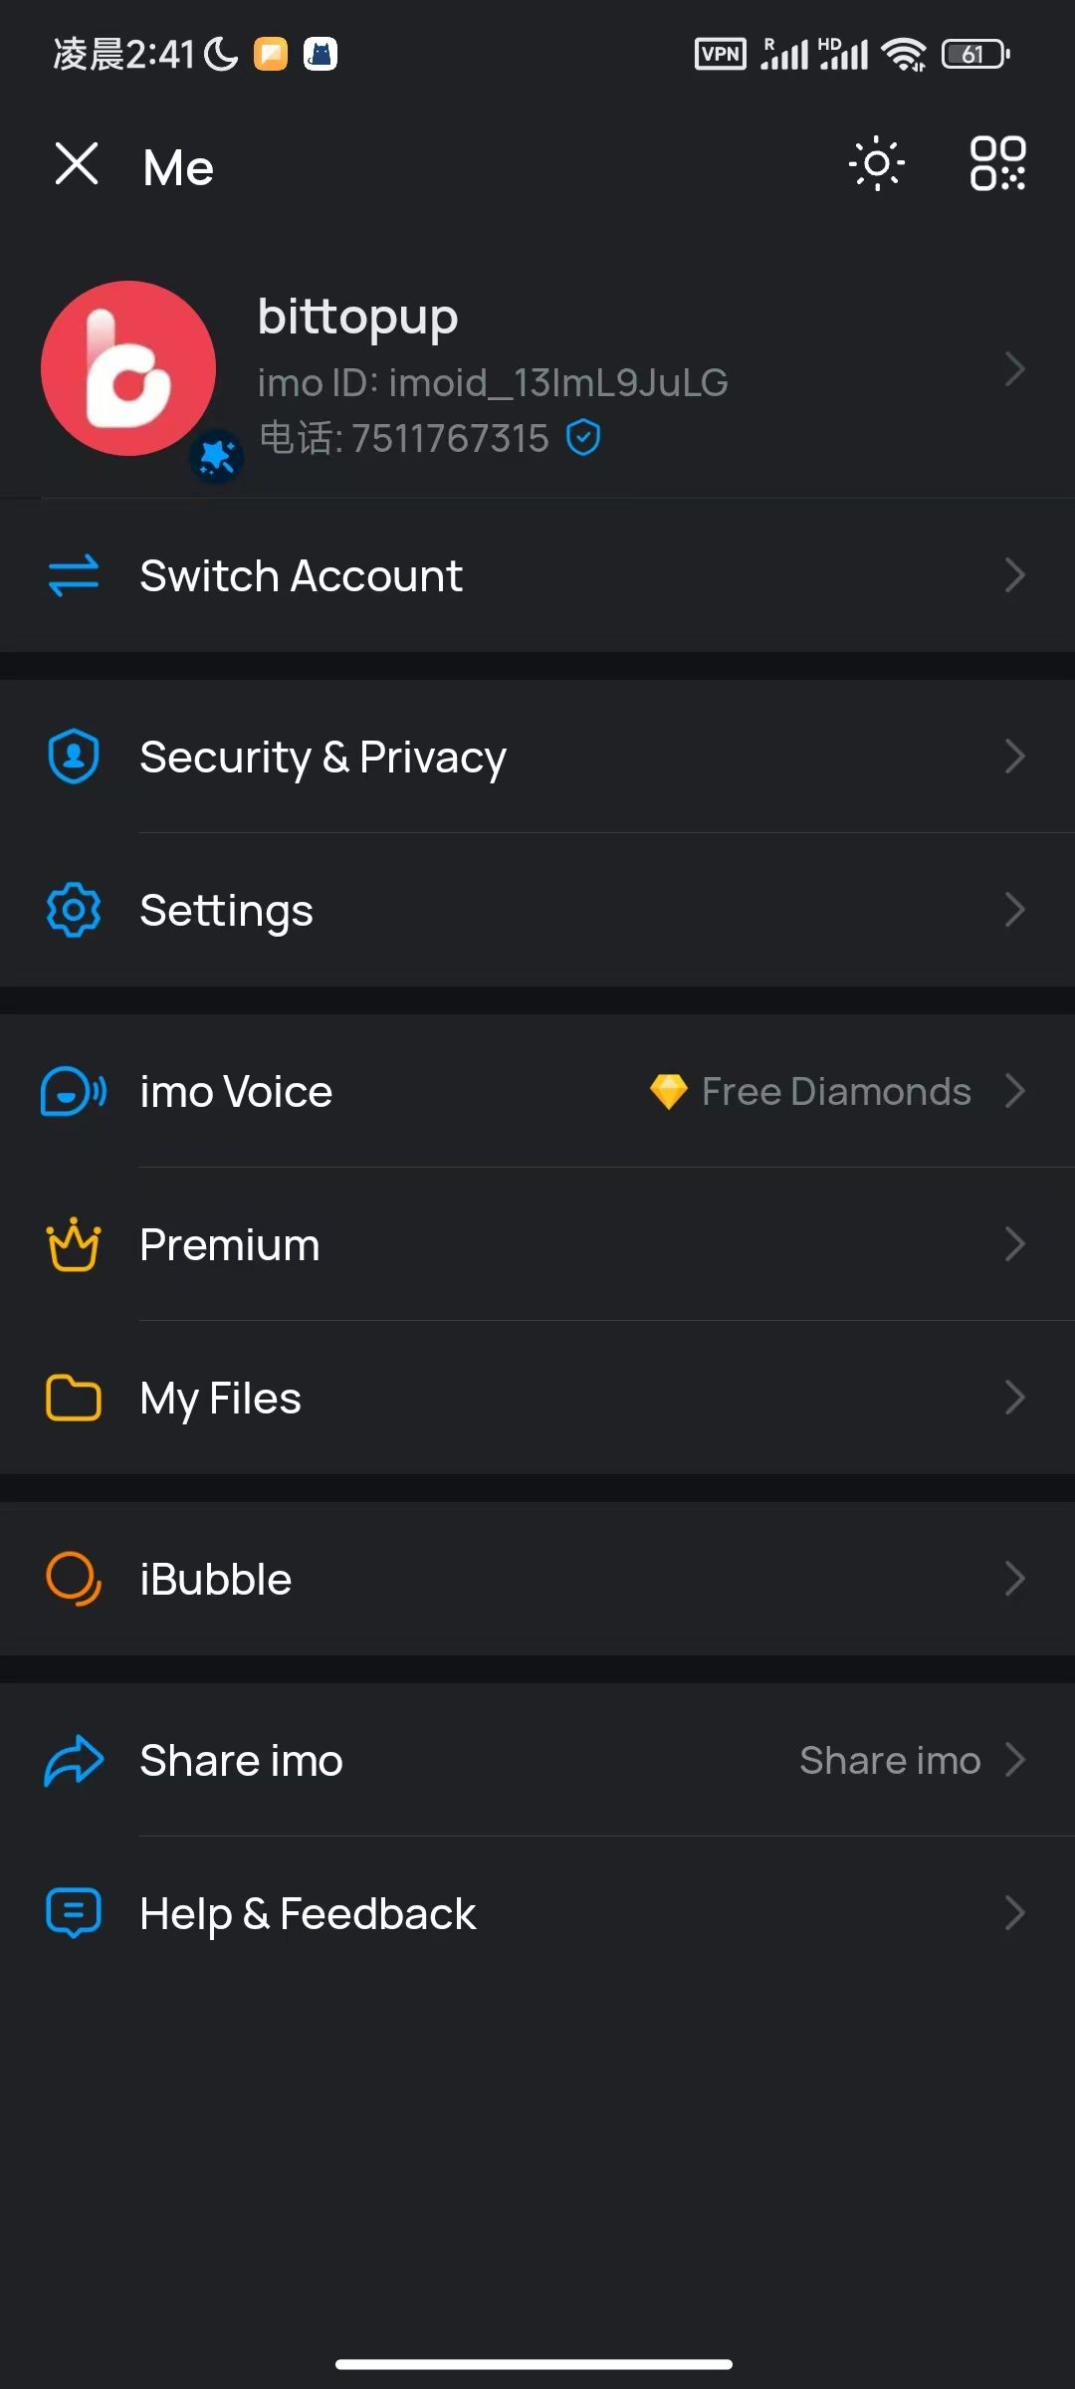
Task: Expand the Settings row chevron
Action: 1014,910
